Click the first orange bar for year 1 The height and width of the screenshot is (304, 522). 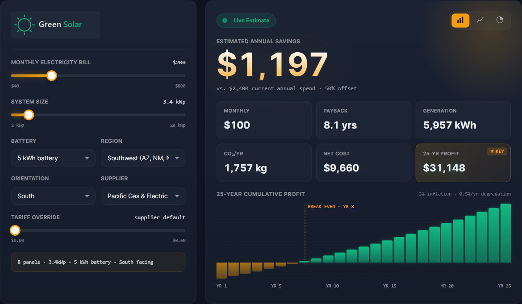[222, 271]
